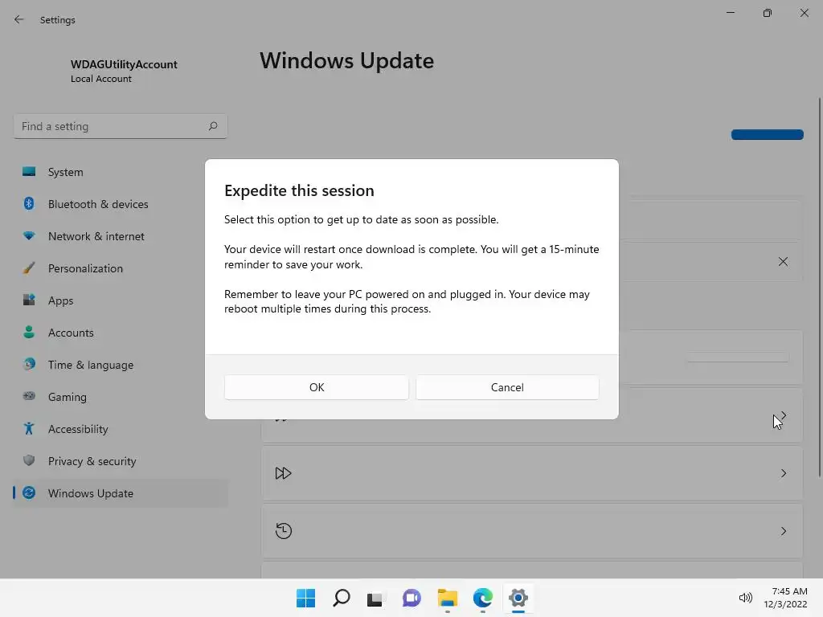Click the blue button under Windows Update title

tap(767, 135)
